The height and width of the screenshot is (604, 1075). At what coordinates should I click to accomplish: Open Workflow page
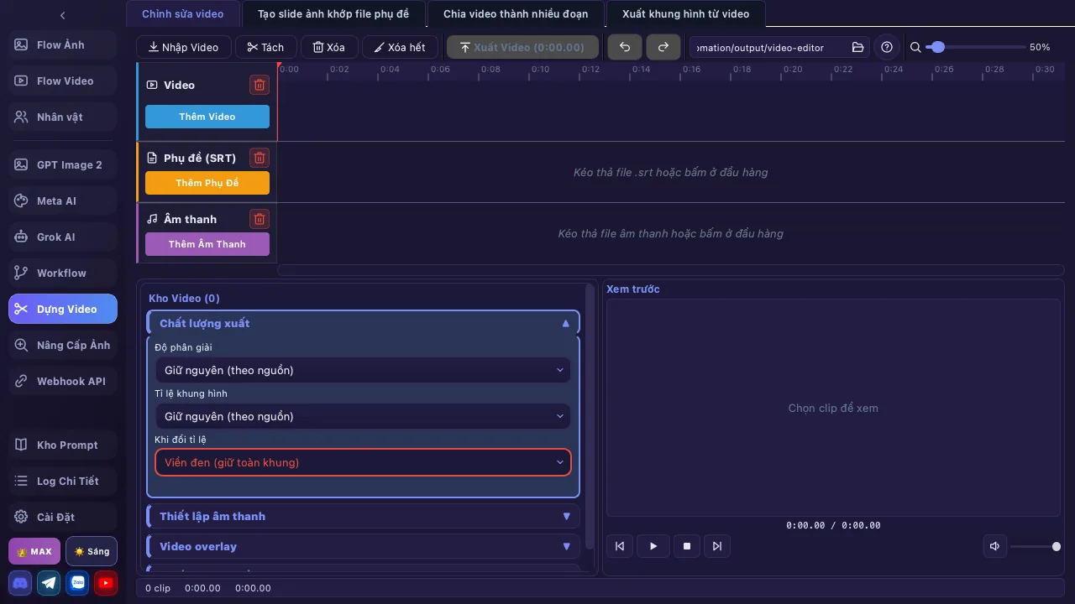(x=63, y=273)
